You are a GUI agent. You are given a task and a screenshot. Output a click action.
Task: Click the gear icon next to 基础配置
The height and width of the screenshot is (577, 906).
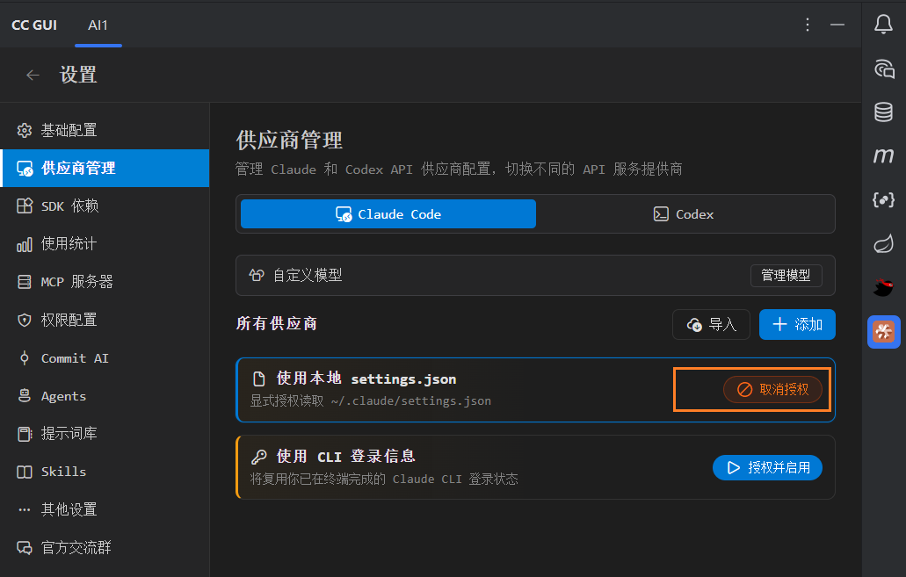click(25, 129)
